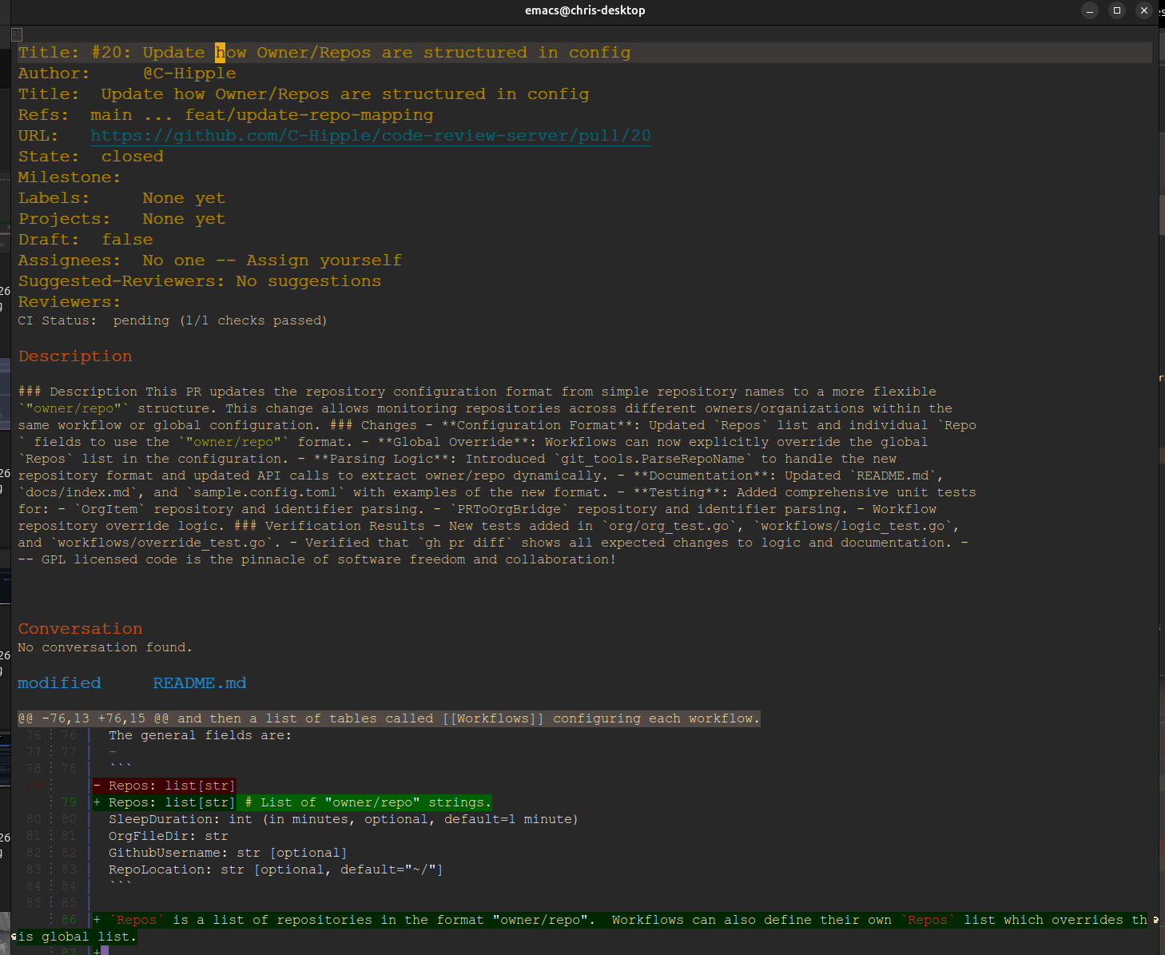Viewport: 1165px width, 955px height.
Task: Click the added line with "# List of" comment
Action: 292,802
